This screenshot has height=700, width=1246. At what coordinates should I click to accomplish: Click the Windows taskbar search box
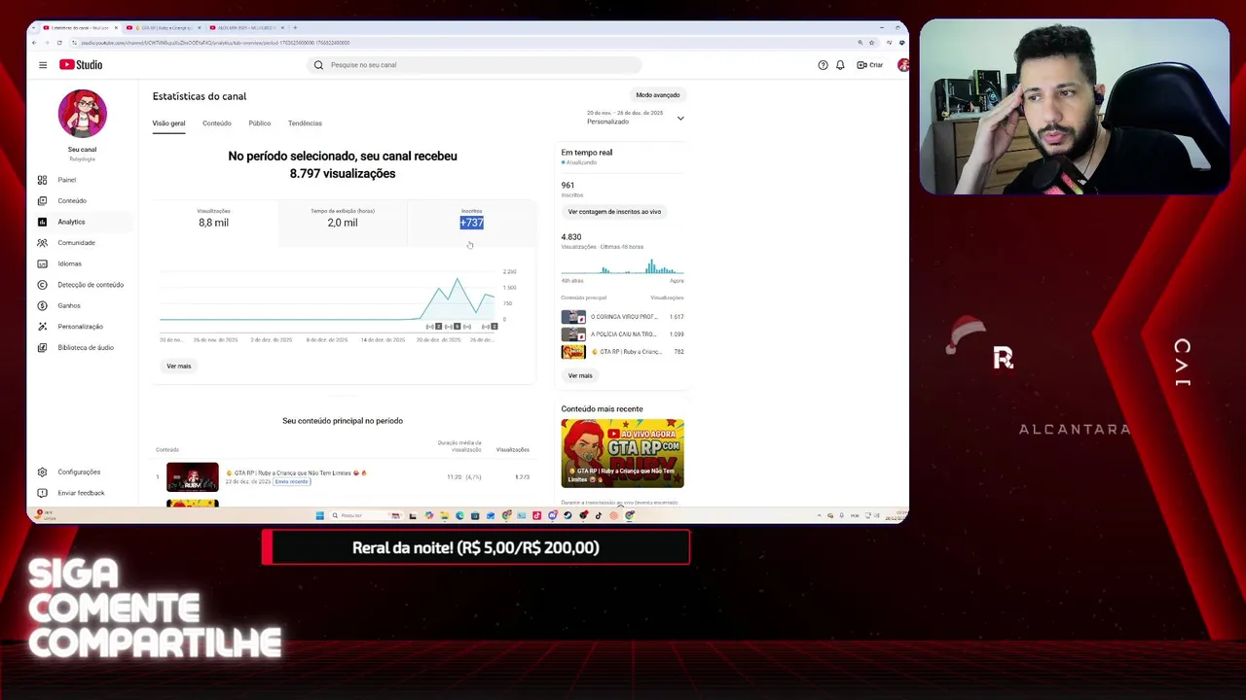click(365, 515)
